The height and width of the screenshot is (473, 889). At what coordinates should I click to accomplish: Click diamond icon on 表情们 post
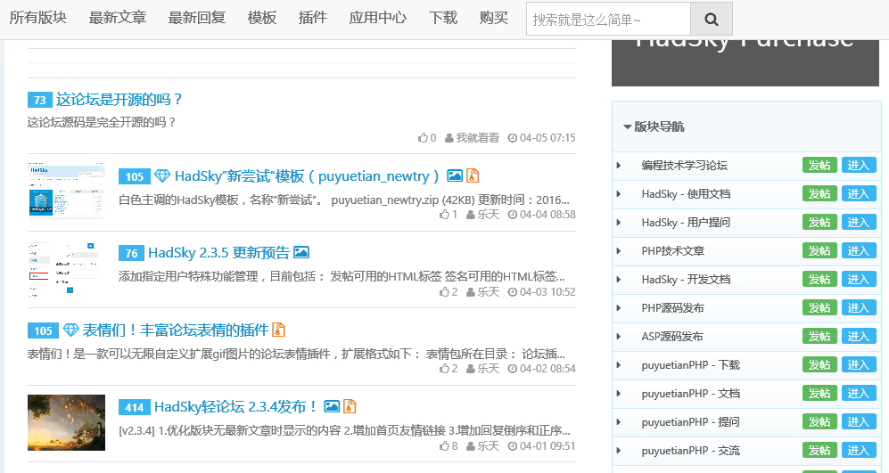pos(70,330)
